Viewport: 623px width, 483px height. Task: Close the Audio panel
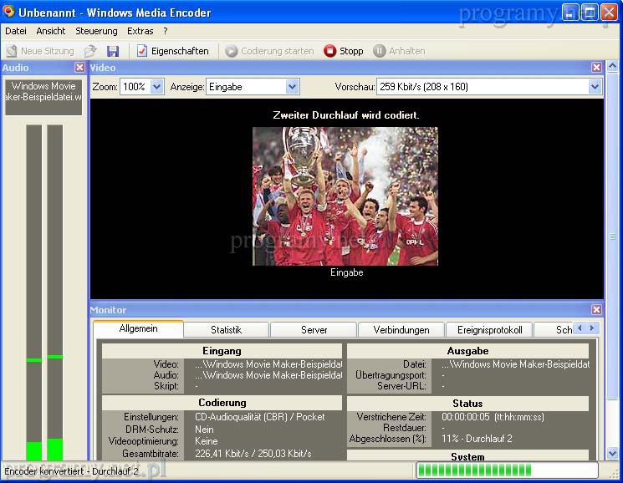[79, 68]
